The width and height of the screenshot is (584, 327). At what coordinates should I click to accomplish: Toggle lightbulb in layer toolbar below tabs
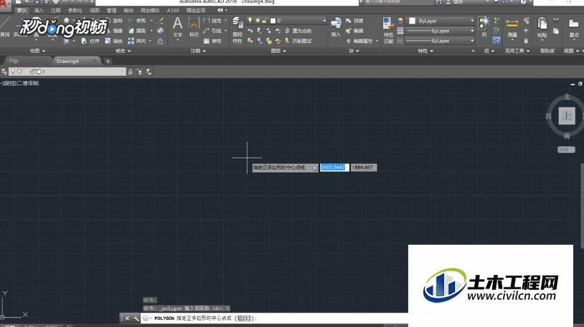click(13, 72)
